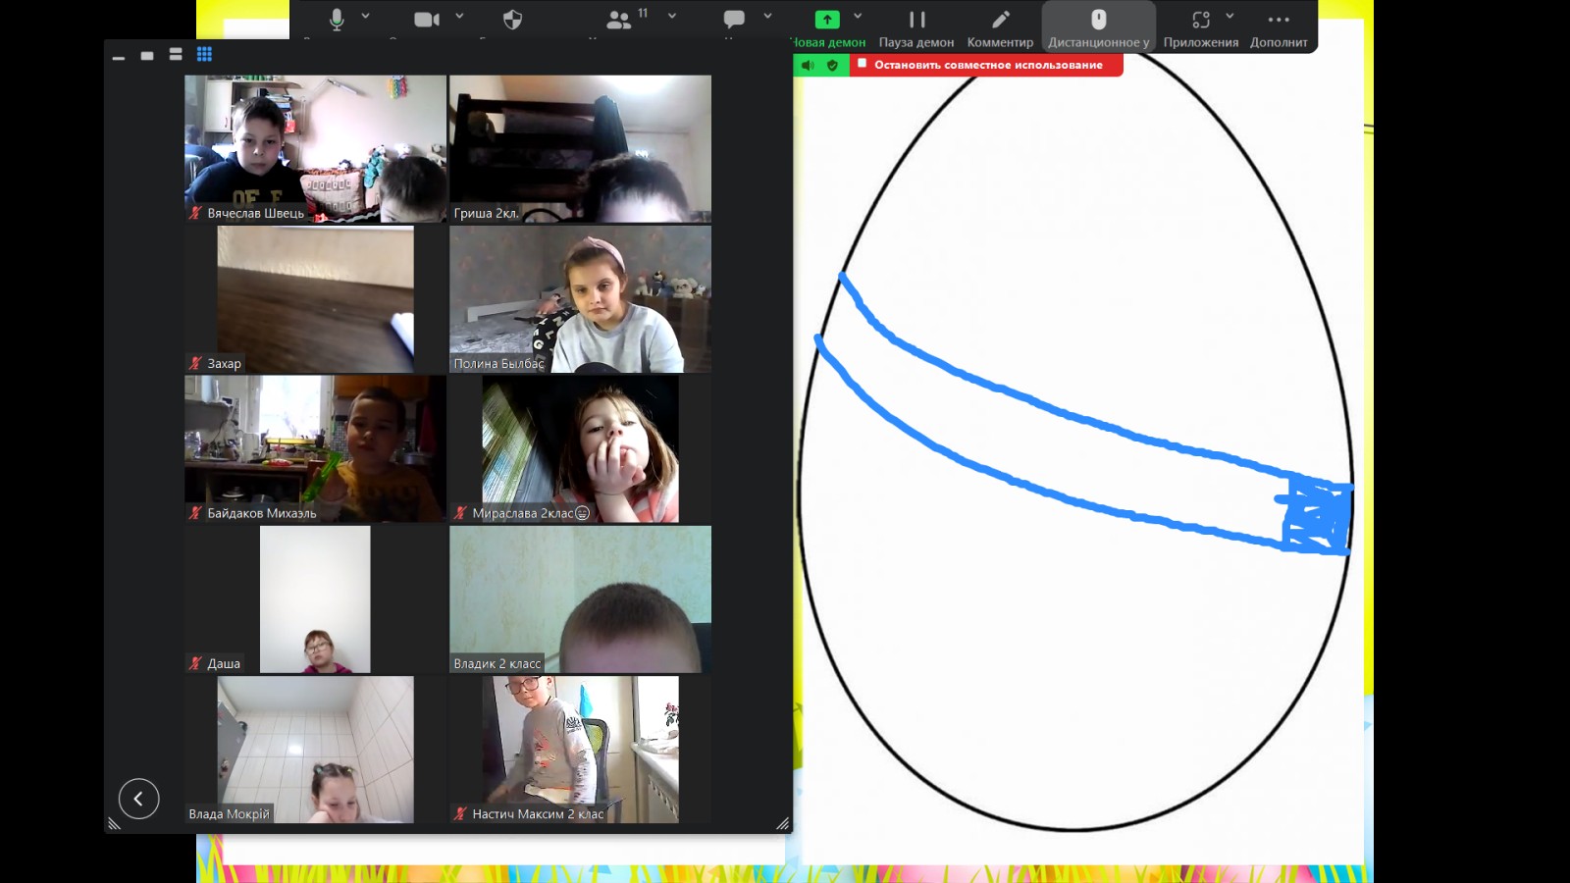Open the Participants panel icon
Image resolution: width=1570 pixels, height=883 pixels.
click(619, 20)
